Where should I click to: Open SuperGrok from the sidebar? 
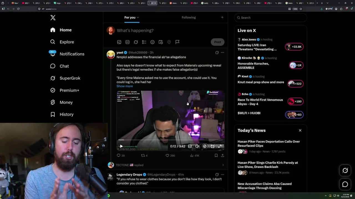[65, 78]
